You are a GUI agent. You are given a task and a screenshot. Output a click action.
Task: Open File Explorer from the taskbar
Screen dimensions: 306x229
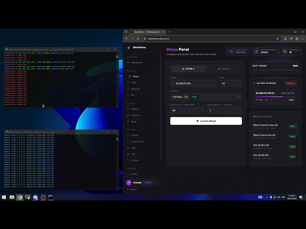[11, 197]
